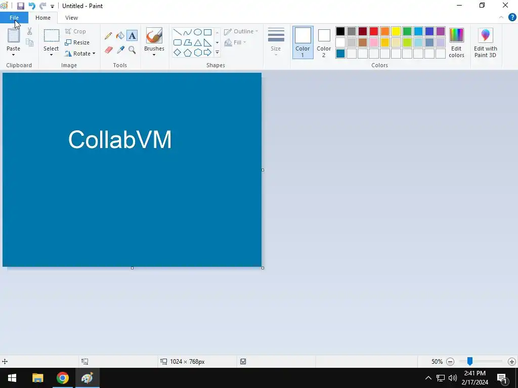Click the Crop button
The image size is (518, 388).
coord(76,31)
